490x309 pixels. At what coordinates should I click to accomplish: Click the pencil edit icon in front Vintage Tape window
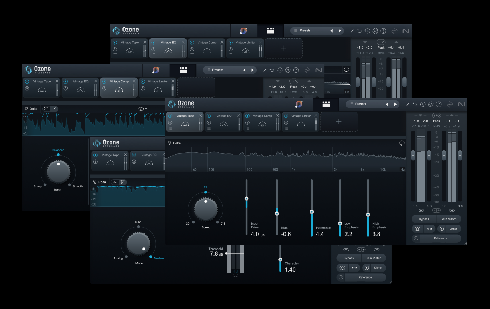[x=407, y=104]
